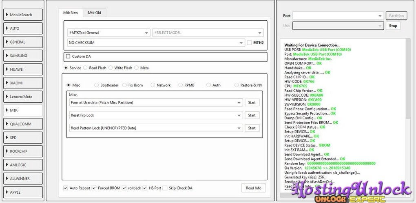Click the 'Manufacturer: MediaTek Inc.' log line

[x=308, y=59]
